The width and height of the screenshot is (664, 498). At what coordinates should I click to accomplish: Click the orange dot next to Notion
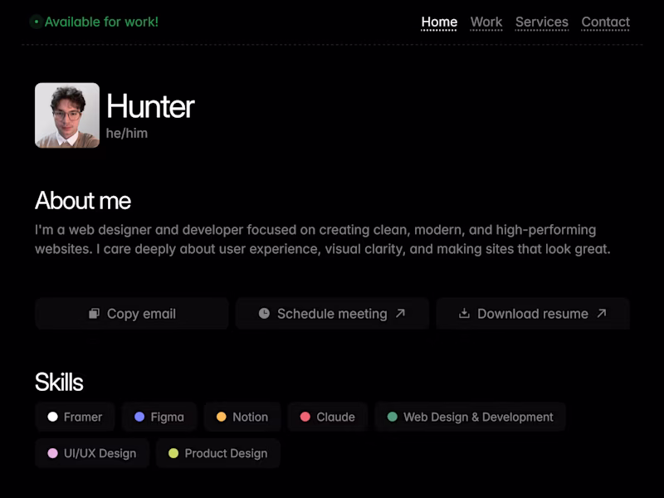click(222, 417)
